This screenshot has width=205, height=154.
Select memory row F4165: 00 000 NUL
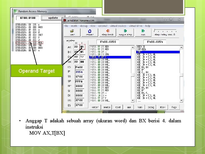[x=110, y=101]
